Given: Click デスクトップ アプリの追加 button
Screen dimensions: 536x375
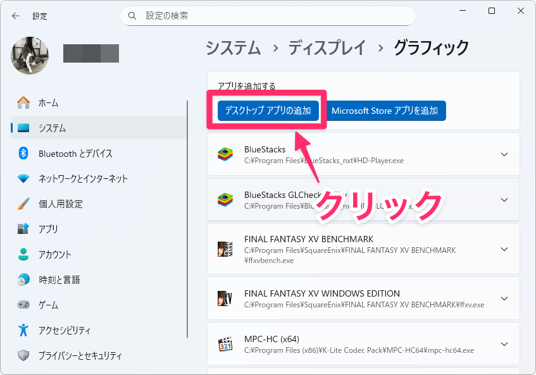Looking at the screenshot, I should (x=268, y=111).
